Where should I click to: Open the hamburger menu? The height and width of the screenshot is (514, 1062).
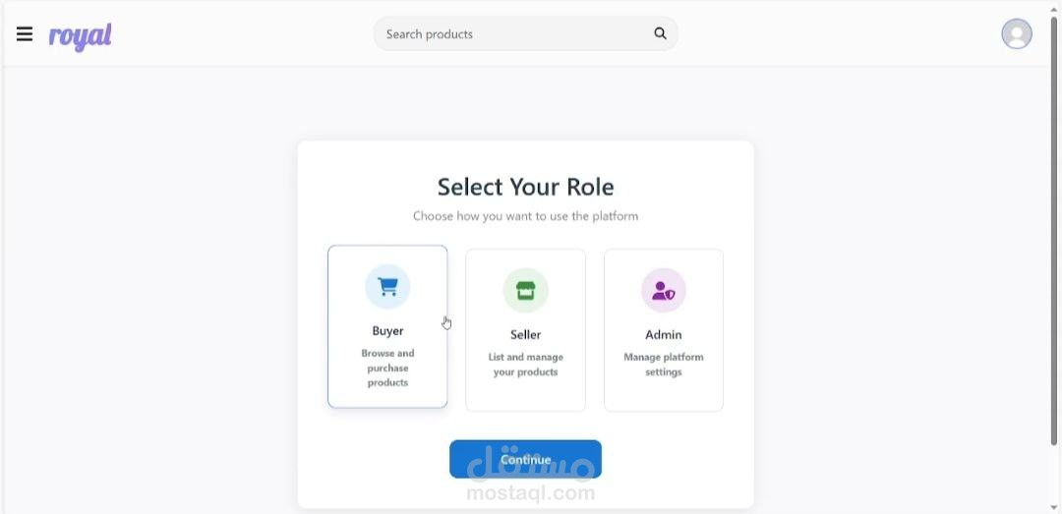click(x=25, y=34)
